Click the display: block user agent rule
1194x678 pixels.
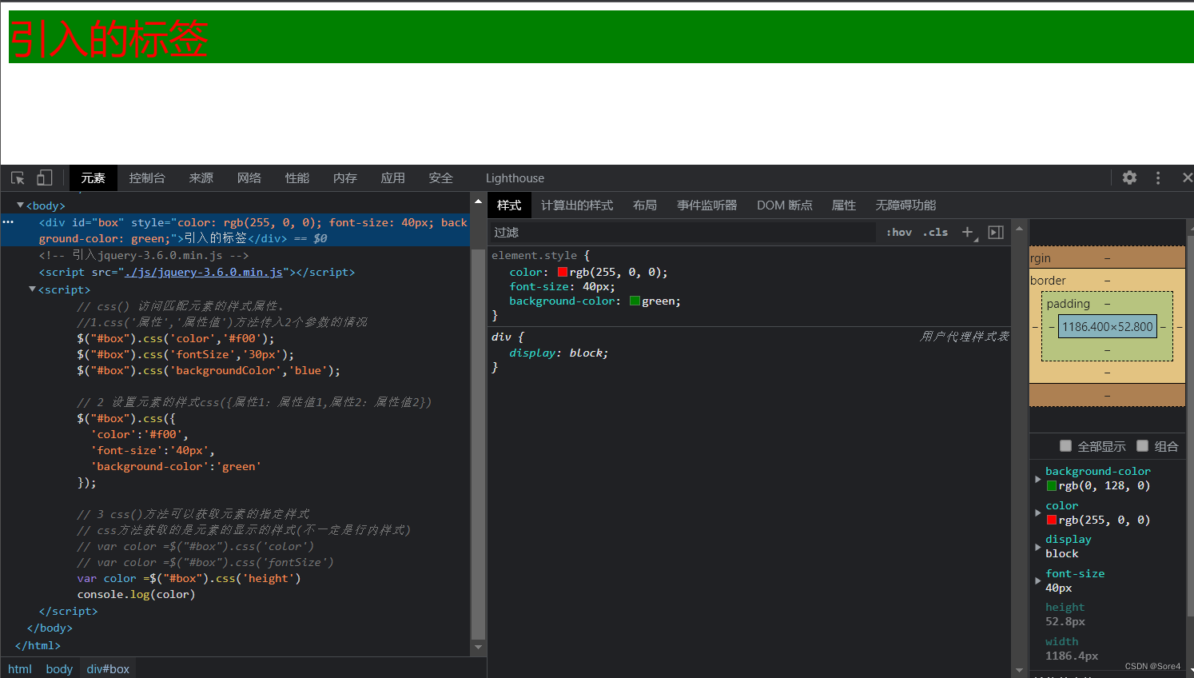click(559, 353)
